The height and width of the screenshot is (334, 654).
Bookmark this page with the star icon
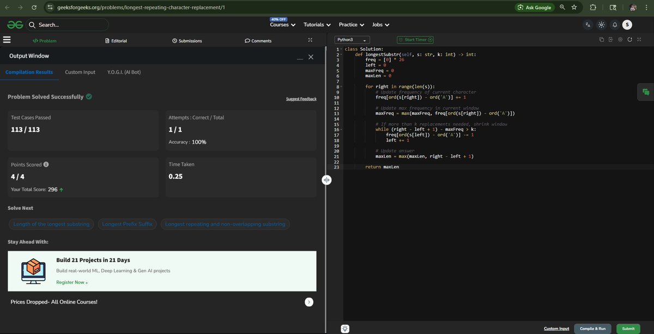pos(574,8)
